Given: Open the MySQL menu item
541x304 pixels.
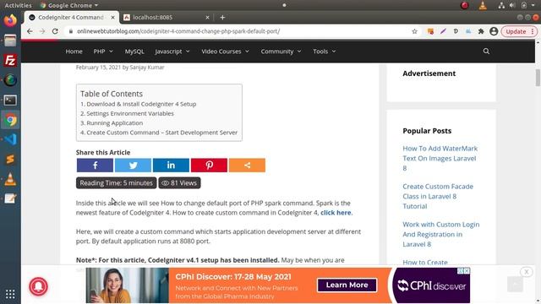Looking at the screenshot, I should tap(134, 52).
